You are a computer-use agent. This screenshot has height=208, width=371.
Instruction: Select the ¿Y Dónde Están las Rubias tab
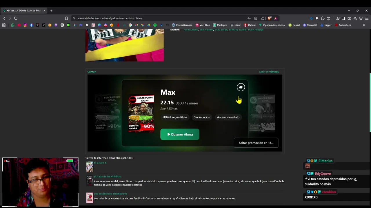(x=24, y=11)
